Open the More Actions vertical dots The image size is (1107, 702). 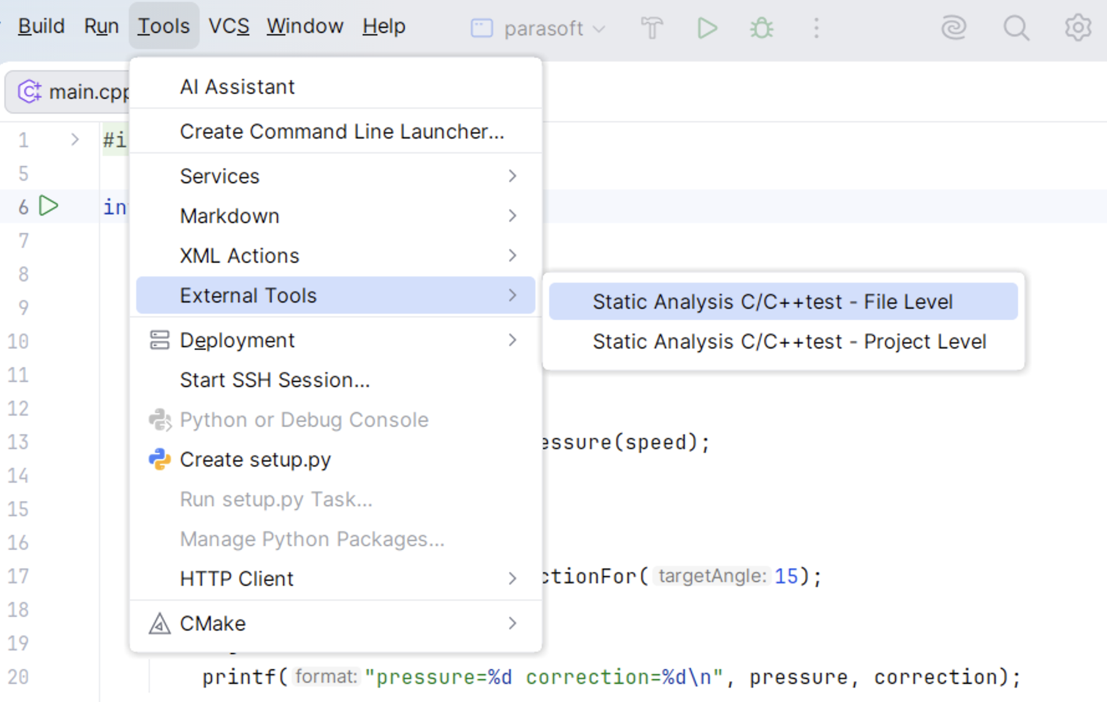pyautogui.click(x=817, y=28)
